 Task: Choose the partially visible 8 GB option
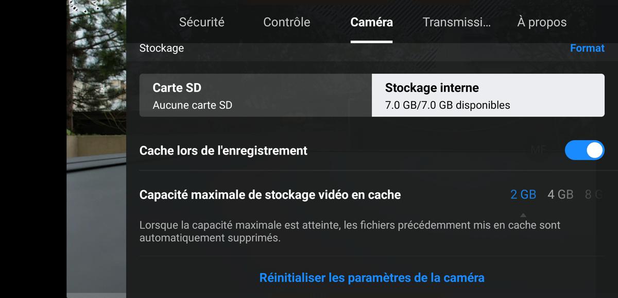[x=594, y=194]
